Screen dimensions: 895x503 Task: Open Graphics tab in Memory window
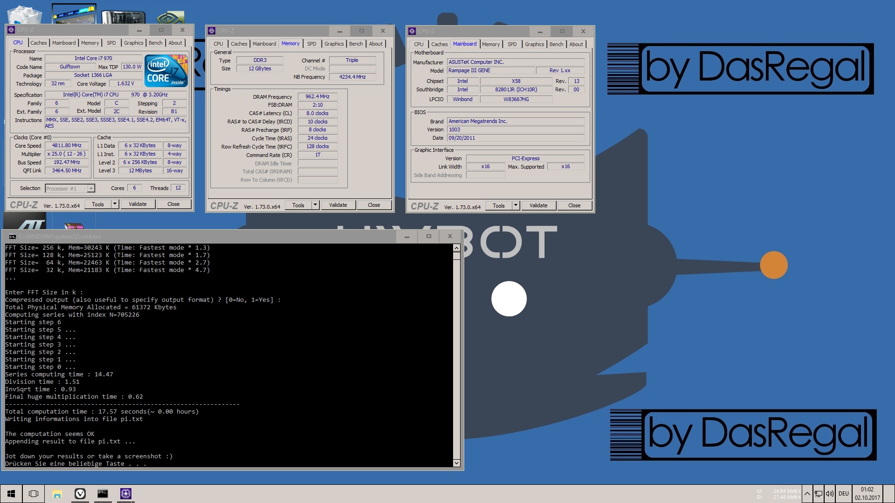334,44
